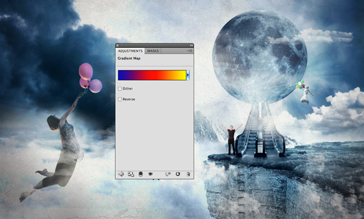364x219 pixels.
Task: Reset the adjustment to defaults
Action: pyautogui.click(x=178, y=174)
